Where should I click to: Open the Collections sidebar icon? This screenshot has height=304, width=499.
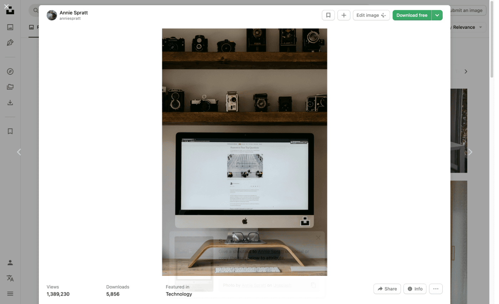[x=10, y=87]
